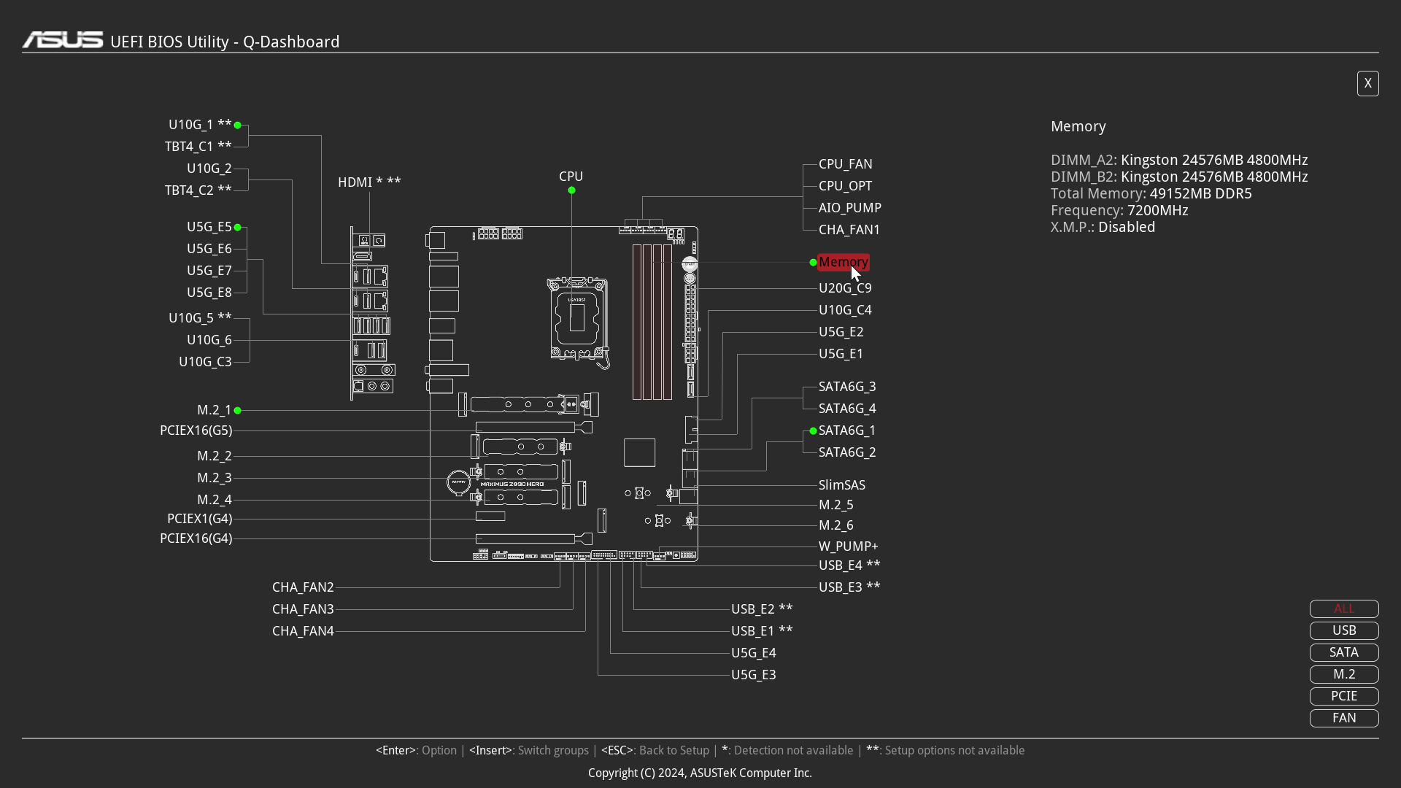Select the ALL filter button
Screen dimensions: 1401x788
(x=1343, y=609)
